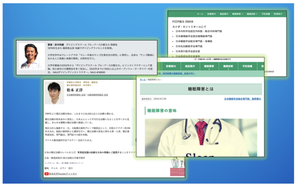This screenshot has height=186, width=308.
Task: Open 予防接種 in the back page's top navigation
Action: (x=265, y=14)
